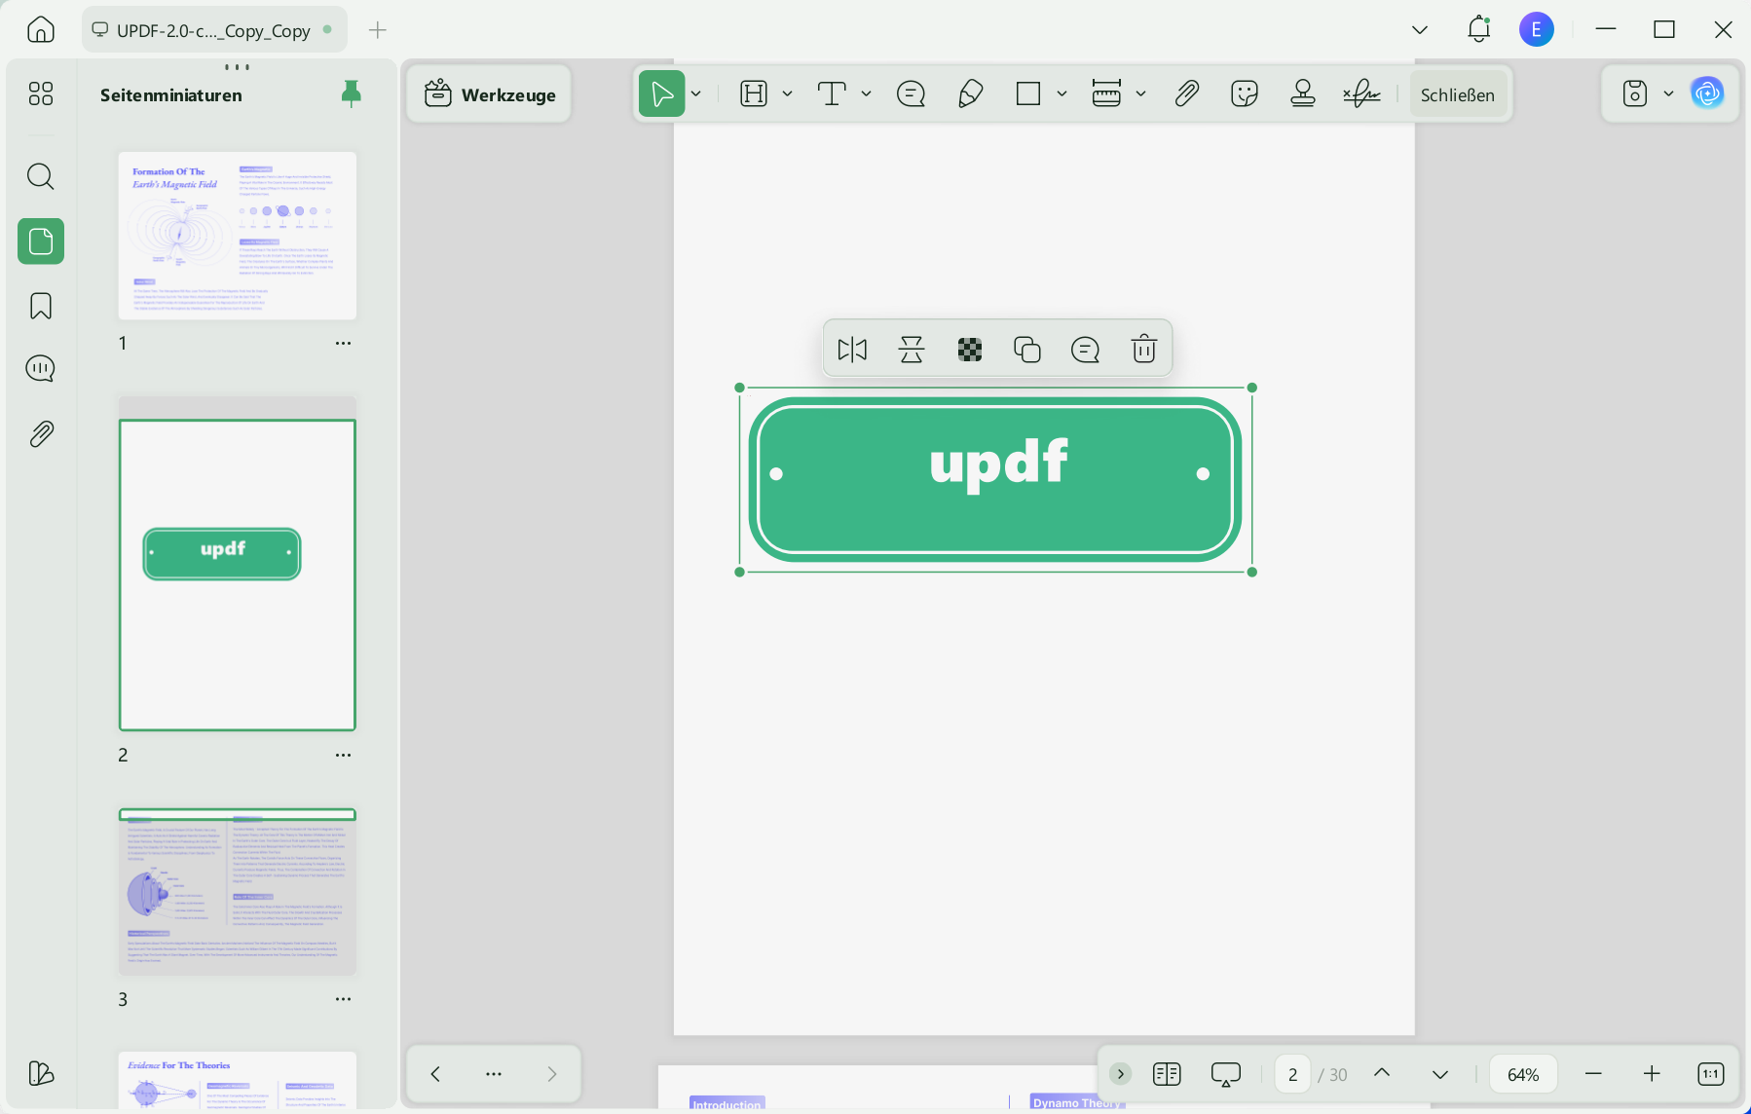1751x1114 pixels.
Task: Add a new tab
Action: [378, 30]
